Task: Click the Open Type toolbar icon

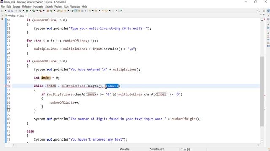Action: tap(59, 10)
